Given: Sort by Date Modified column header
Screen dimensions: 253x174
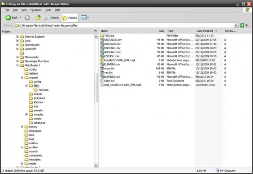Looking at the screenshot, I should 209,31.
